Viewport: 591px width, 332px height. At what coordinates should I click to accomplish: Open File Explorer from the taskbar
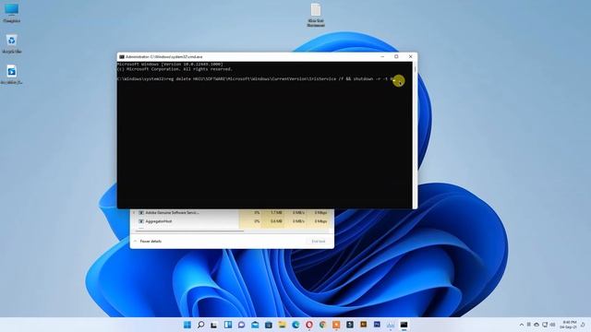pyautogui.click(x=282, y=325)
